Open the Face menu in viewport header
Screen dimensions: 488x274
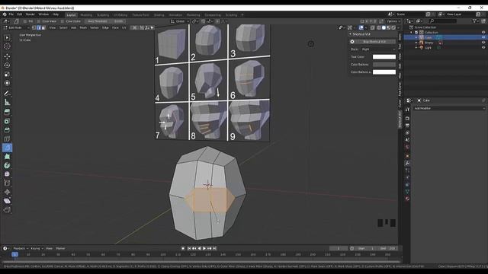[115, 27]
